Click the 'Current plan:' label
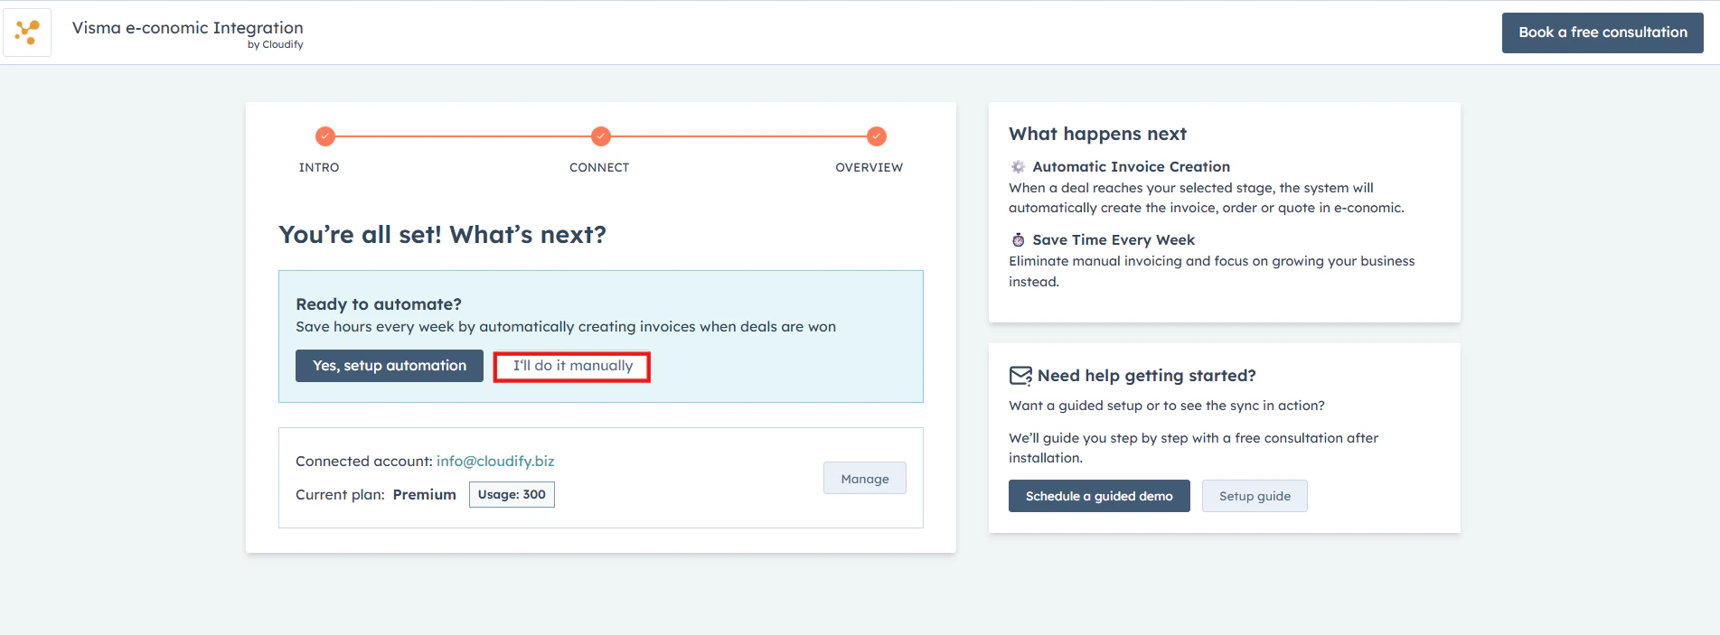1720x635 pixels. click(340, 494)
